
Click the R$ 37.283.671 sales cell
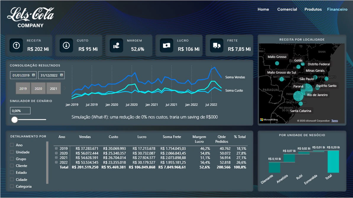87,148
